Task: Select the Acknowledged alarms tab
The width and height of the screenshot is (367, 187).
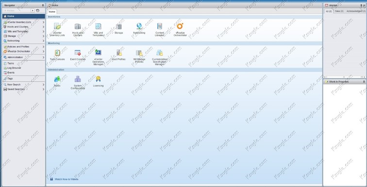Action: coord(355,11)
